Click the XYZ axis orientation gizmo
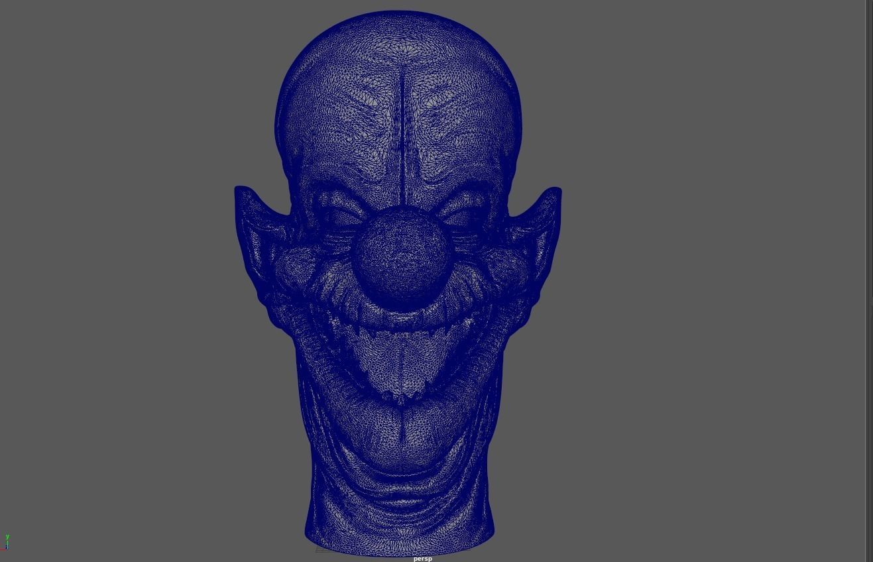Viewport: 873px width, 562px height. [x=6, y=542]
